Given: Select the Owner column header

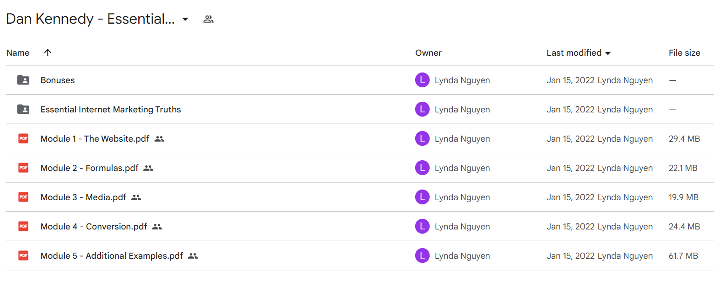Looking at the screenshot, I should [x=428, y=53].
